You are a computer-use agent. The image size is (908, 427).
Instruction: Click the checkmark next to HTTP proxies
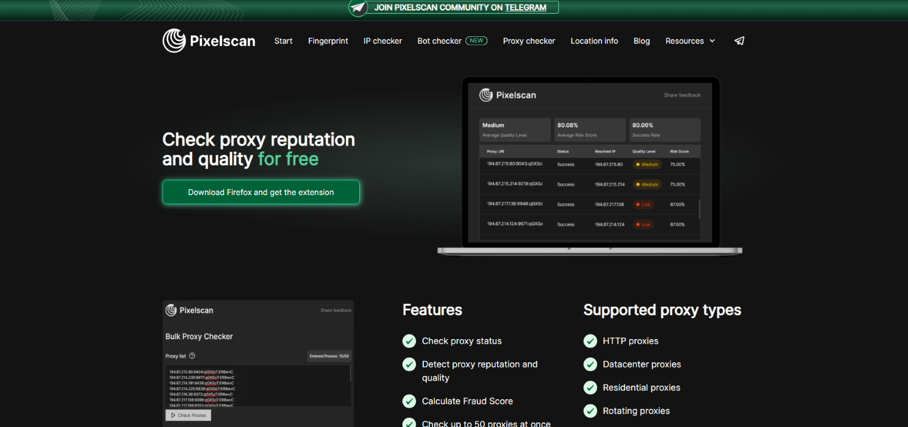click(590, 341)
